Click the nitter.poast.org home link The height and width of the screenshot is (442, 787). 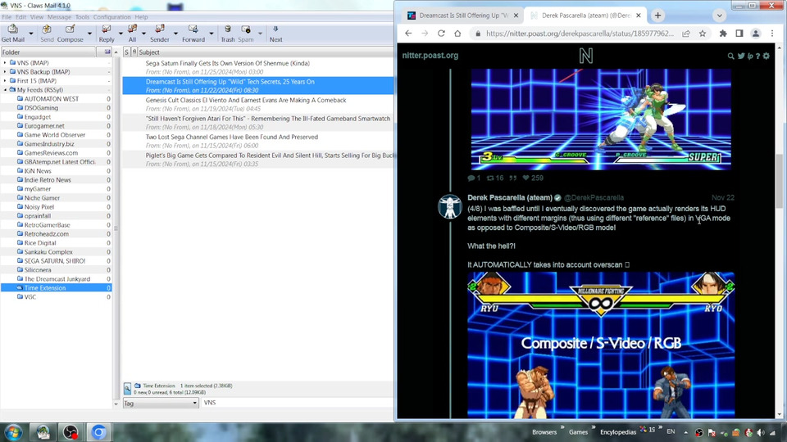tap(430, 56)
